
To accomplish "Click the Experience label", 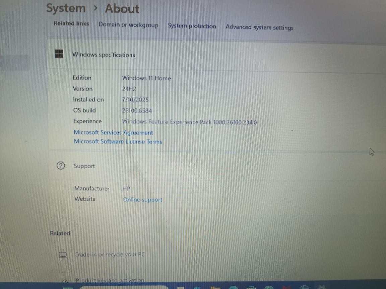I will (x=87, y=121).
